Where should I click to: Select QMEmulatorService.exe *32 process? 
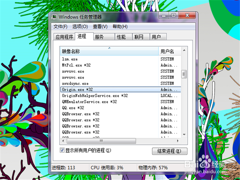point(121,102)
